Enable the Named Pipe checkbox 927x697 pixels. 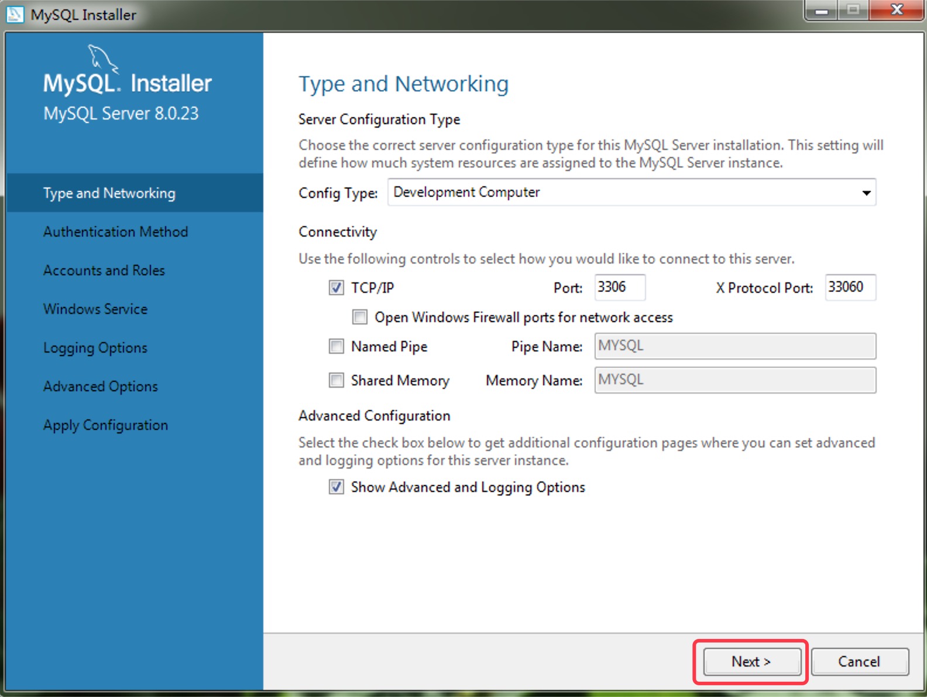[336, 346]
